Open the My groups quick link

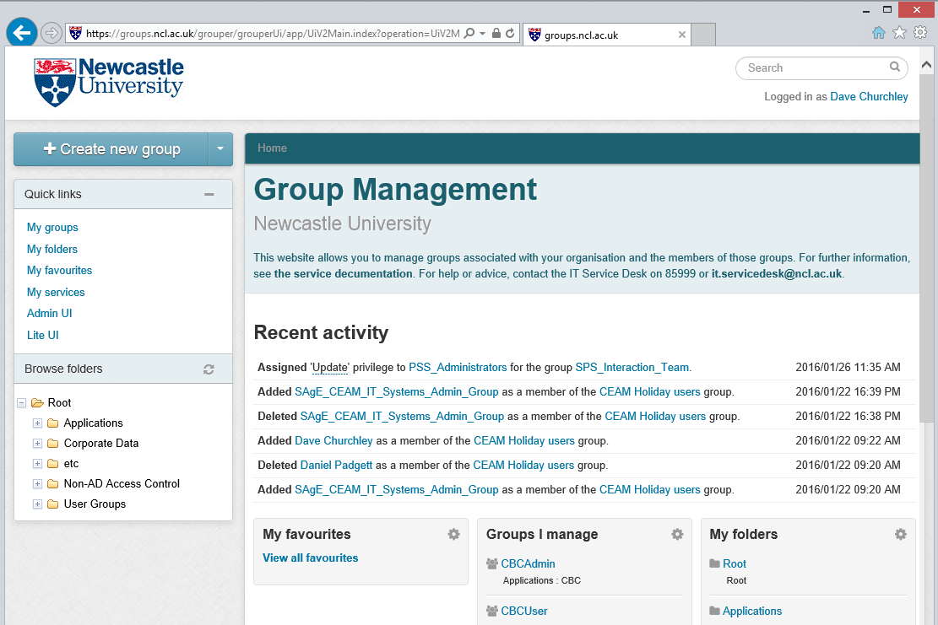click(52, 228)
